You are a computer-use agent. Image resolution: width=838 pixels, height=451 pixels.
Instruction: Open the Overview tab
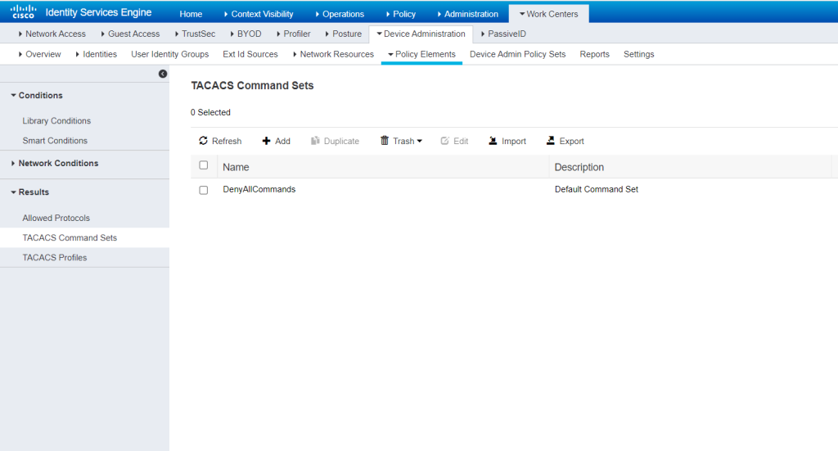(39, 54)
